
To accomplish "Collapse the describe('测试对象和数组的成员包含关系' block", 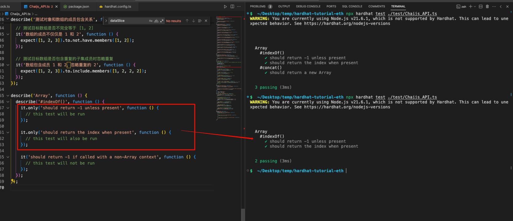I will coord(8,19).
